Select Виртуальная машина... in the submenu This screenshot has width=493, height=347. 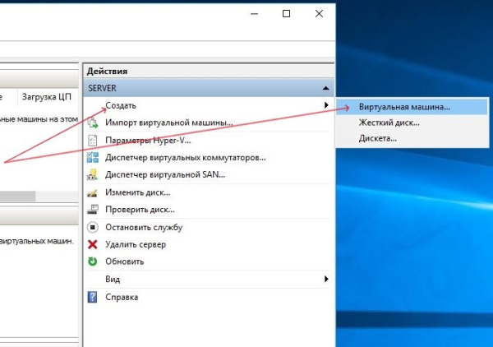pos(412,107)
